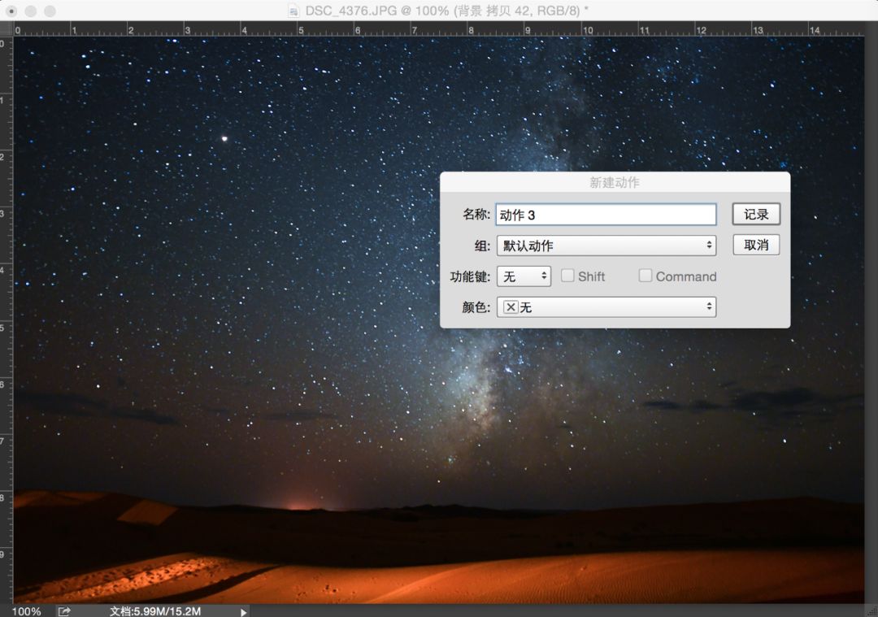Click the left vertical ruler
Image resolution: width=878 pixels, height=617 pixels.
7,325
